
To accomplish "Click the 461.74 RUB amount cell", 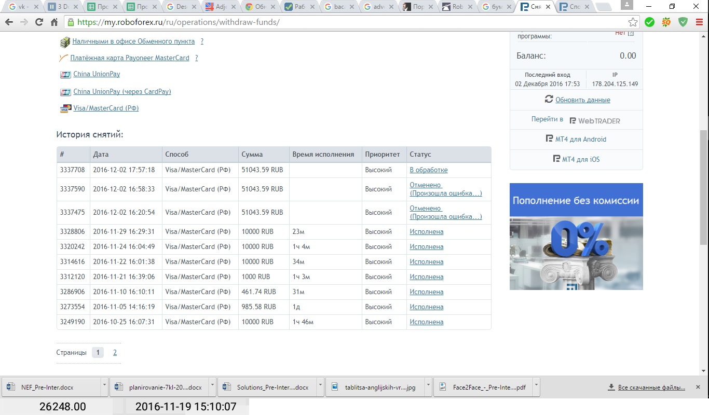I will tap(264, 292).
